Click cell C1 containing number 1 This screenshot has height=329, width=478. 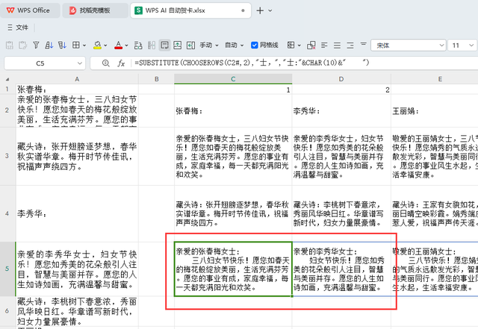[233, 90]
